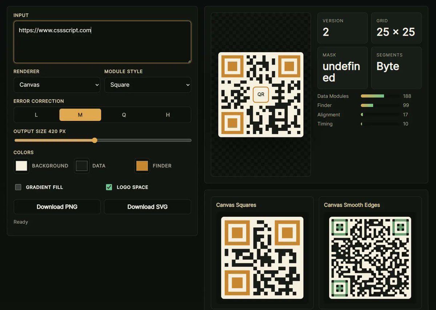Click the Timing count value 10

coord(405,124)
